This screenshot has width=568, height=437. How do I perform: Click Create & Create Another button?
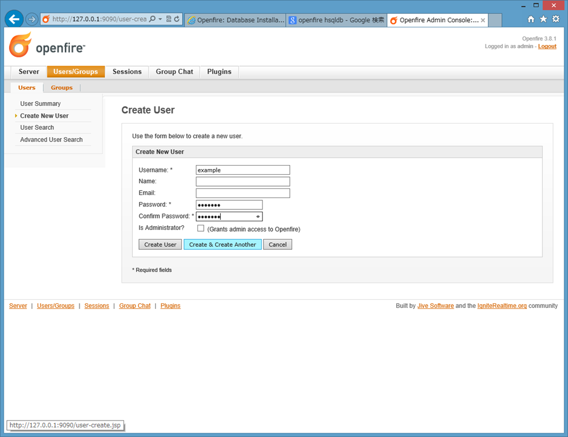pyautogui.click(x=223, y=244)
